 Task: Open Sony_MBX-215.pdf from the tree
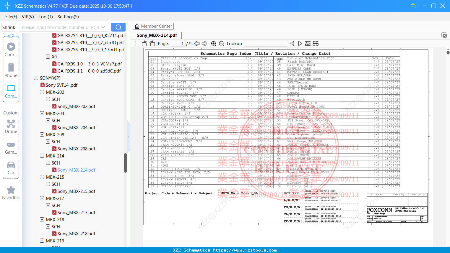click(76, 191)
